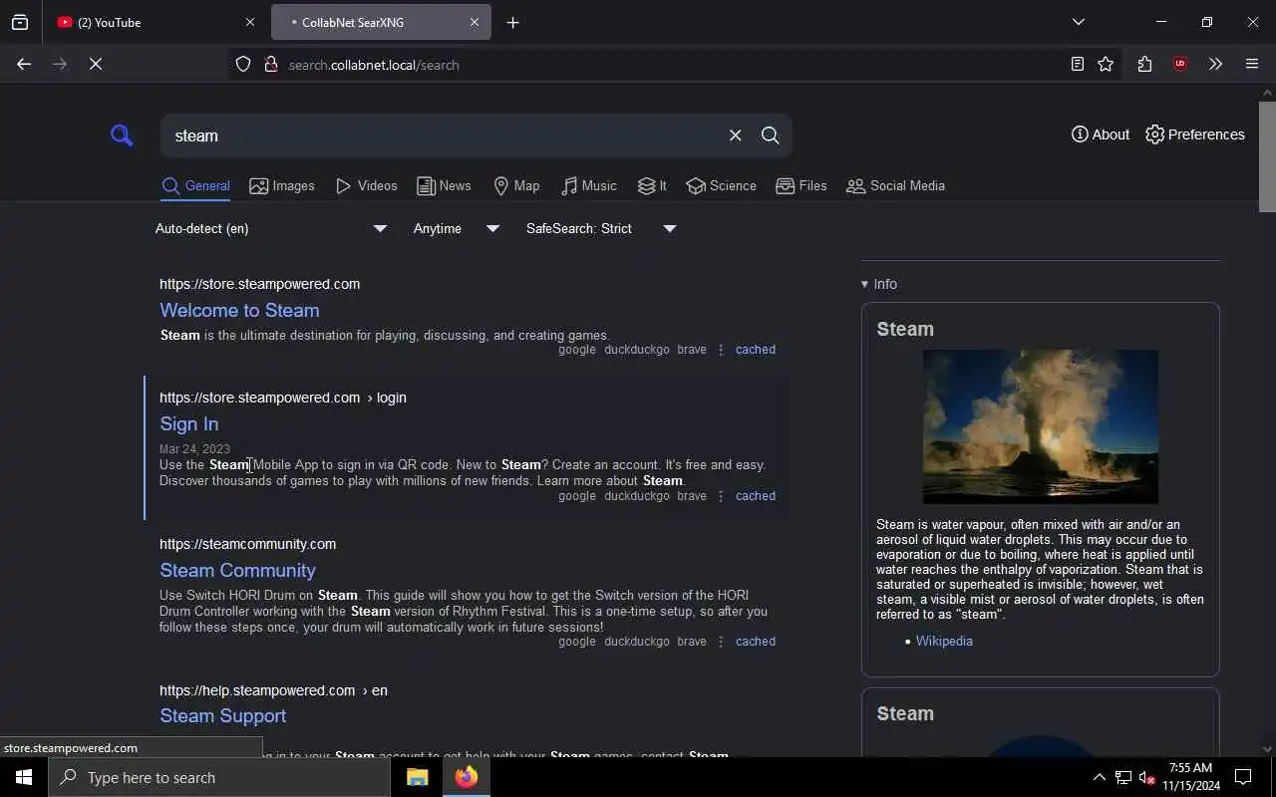This screenshot has width=1276, height=797.
Task: Open Preferences settings
Action: pos(1195,134)
